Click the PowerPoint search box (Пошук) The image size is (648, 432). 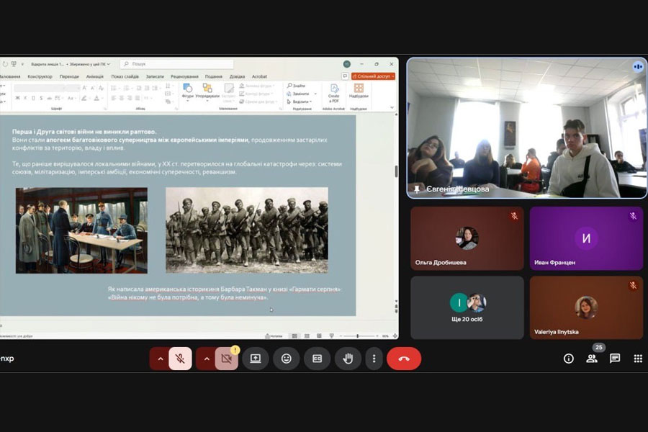[176, 64]
